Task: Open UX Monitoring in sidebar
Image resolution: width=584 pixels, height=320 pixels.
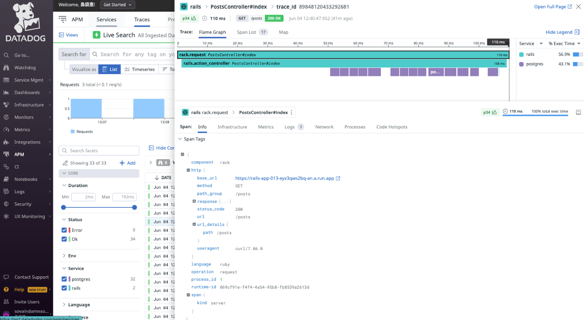Action: coord(29,216)
